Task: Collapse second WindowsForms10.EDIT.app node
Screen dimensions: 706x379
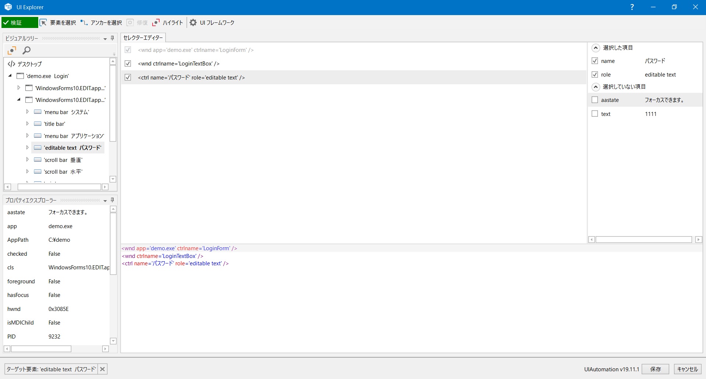Action: (19, 99)
